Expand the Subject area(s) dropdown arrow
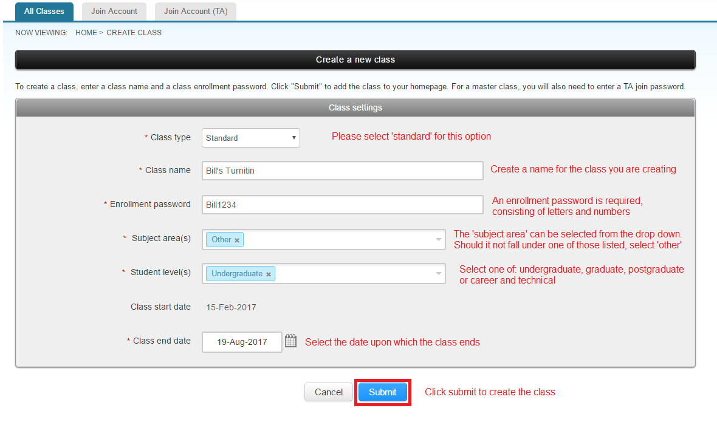Viewport: 717px width, 422px height. 439,240
